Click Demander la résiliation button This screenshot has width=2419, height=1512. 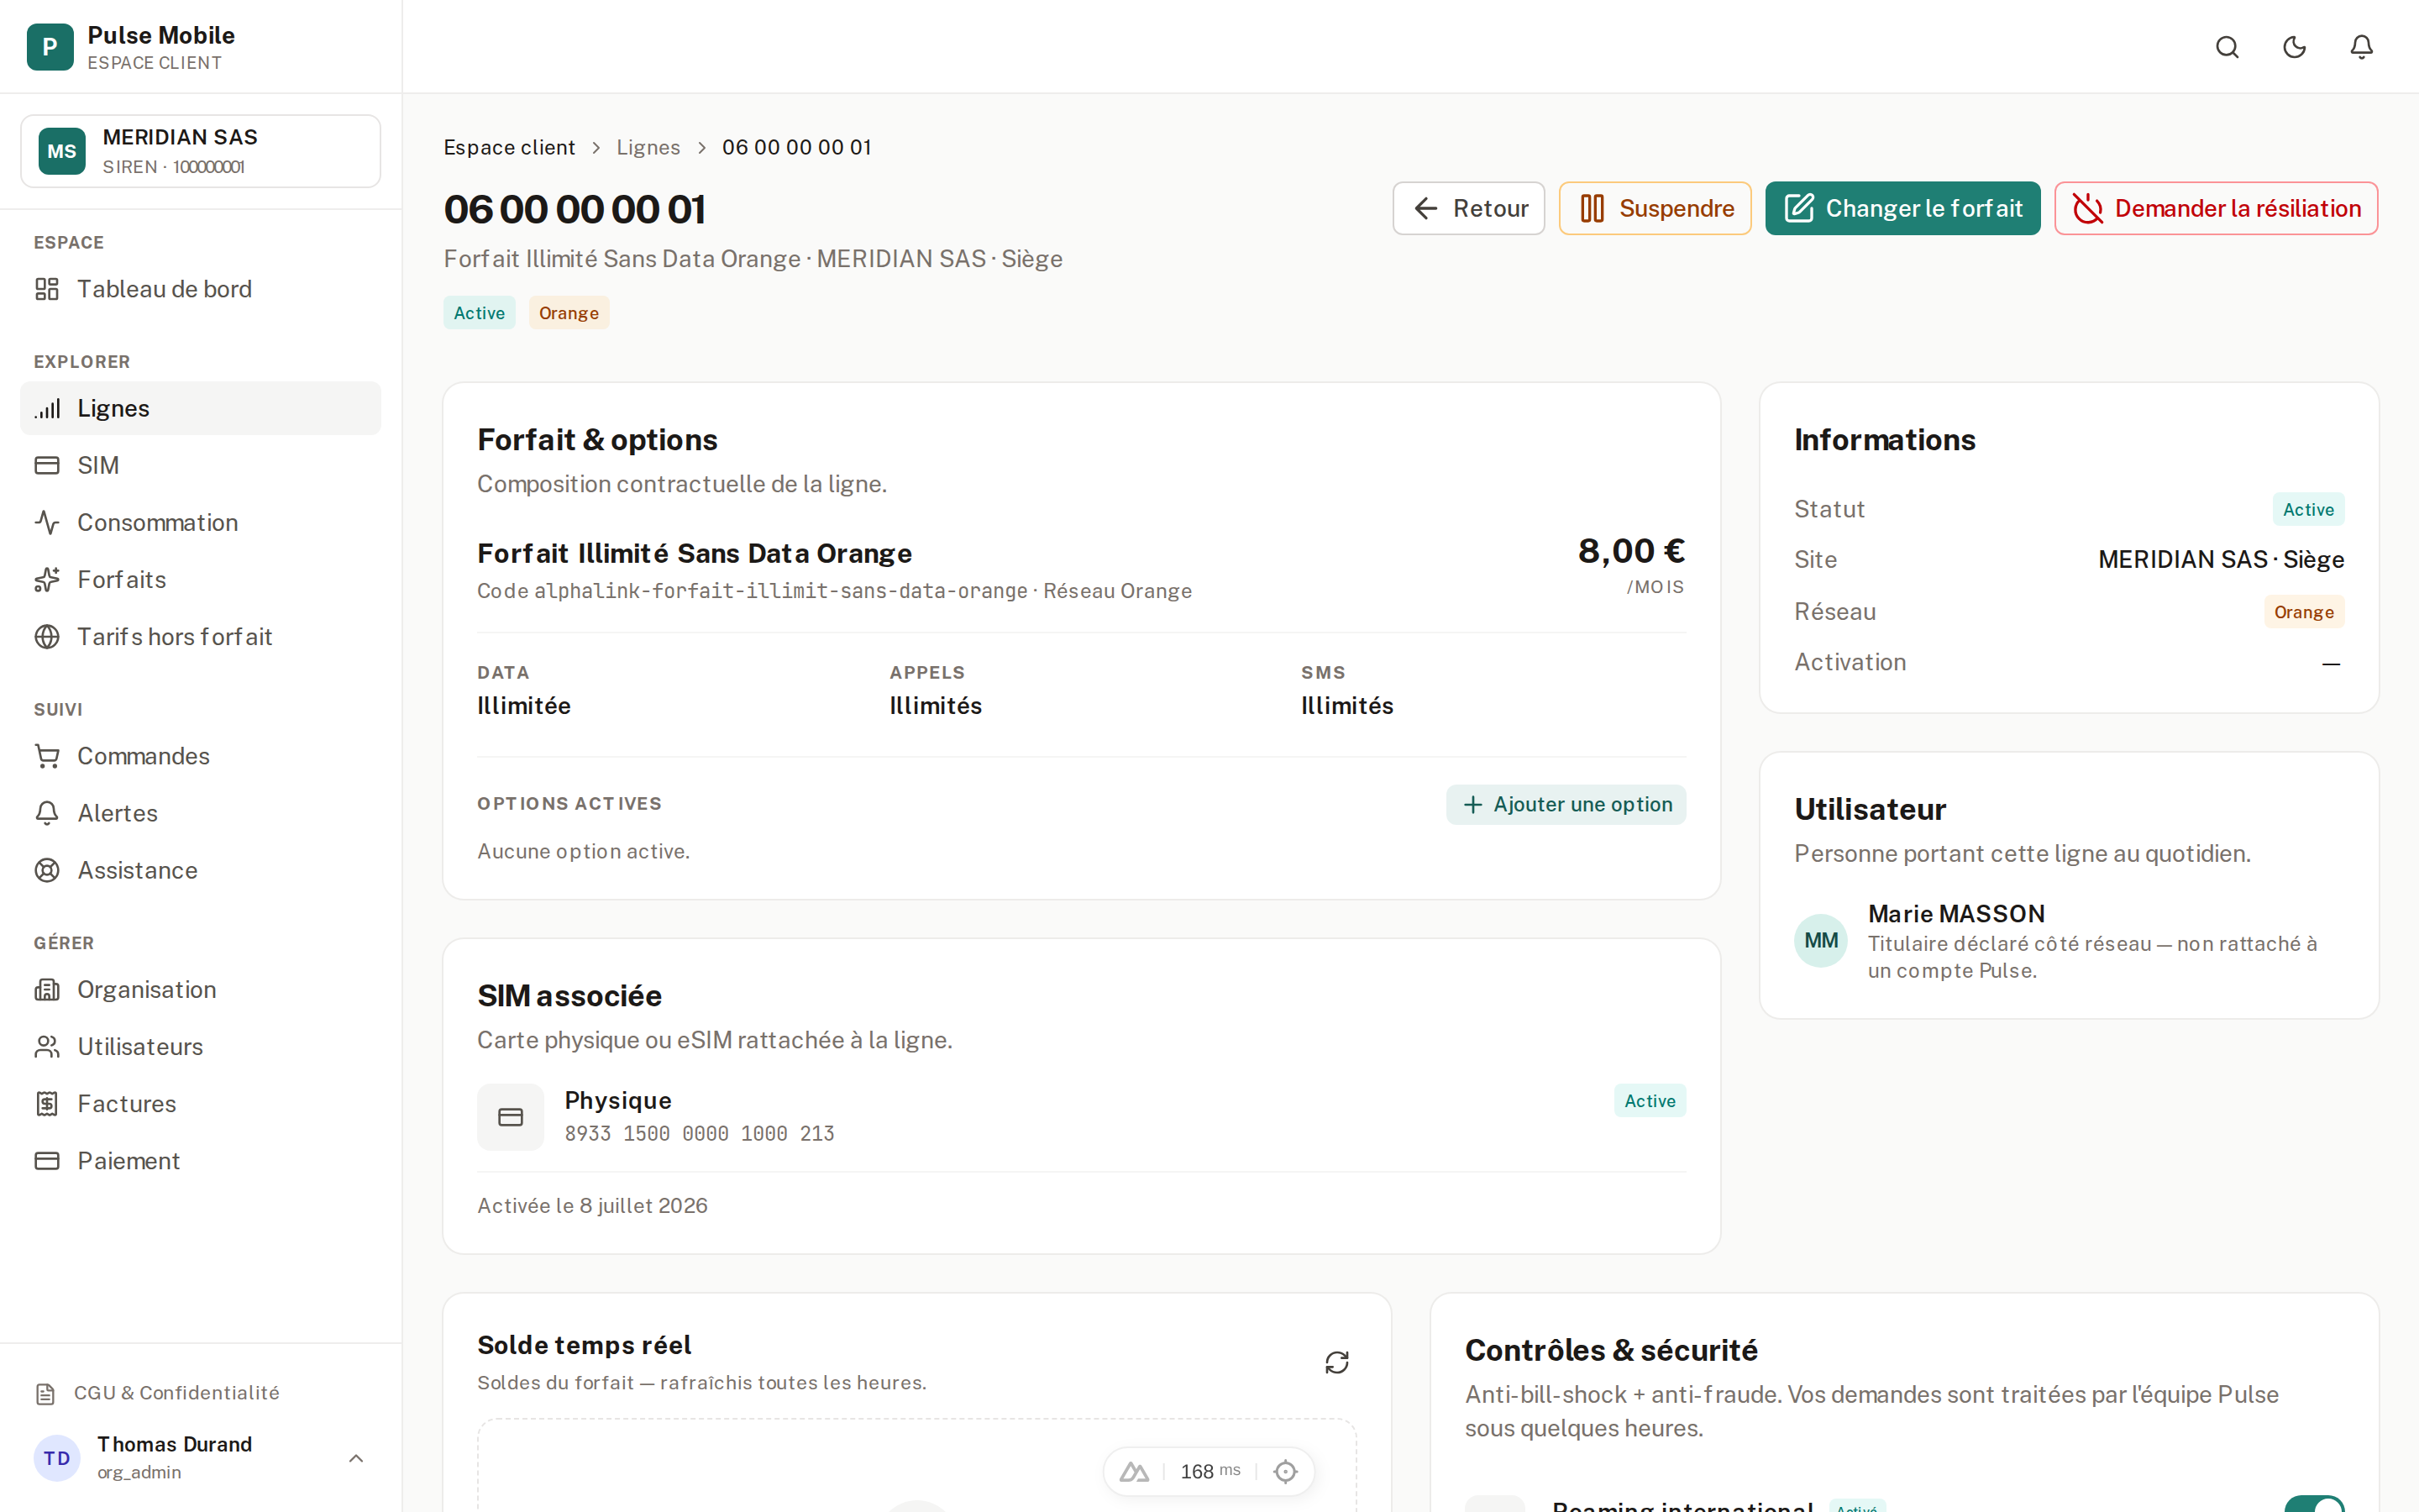pos(2215,208)
